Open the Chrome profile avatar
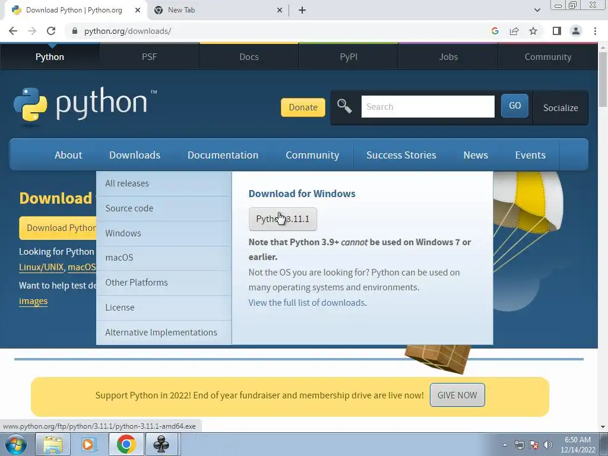The image size is (608, 456). [x=576, y=31]
